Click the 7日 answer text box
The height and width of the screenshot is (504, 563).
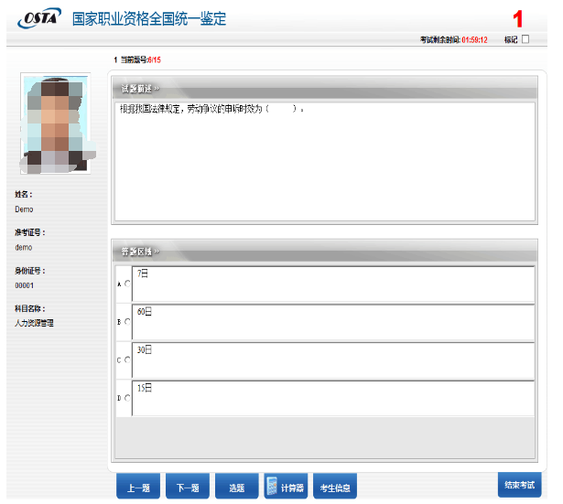pos(332,284)
